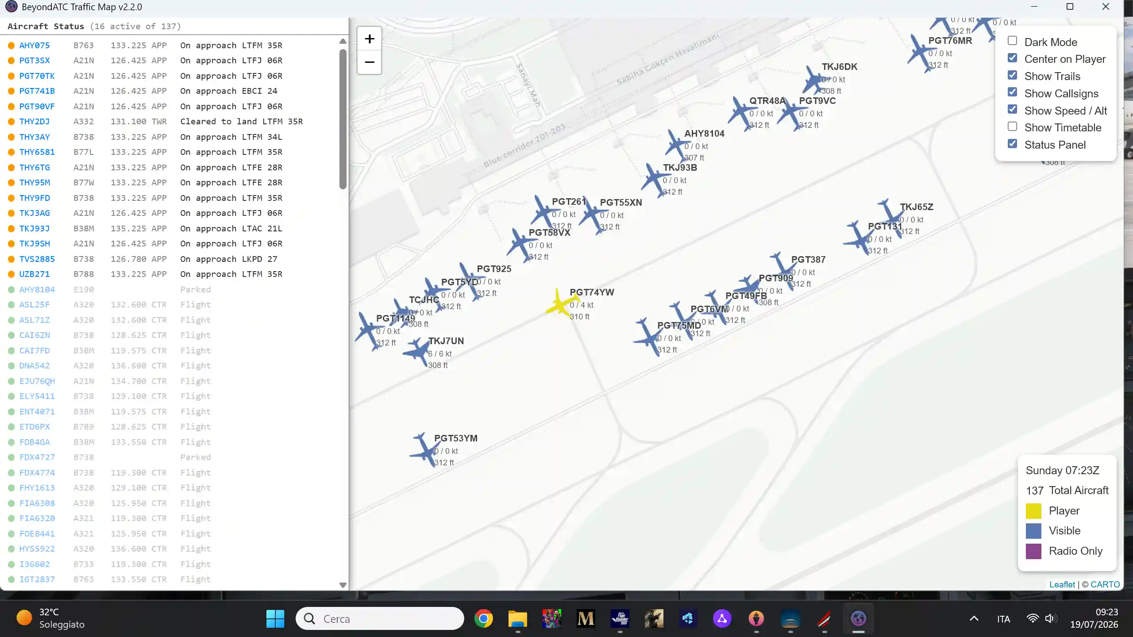Select the EJU76QH callsign entry
The image size is (1133, 637).
(37, 381)
